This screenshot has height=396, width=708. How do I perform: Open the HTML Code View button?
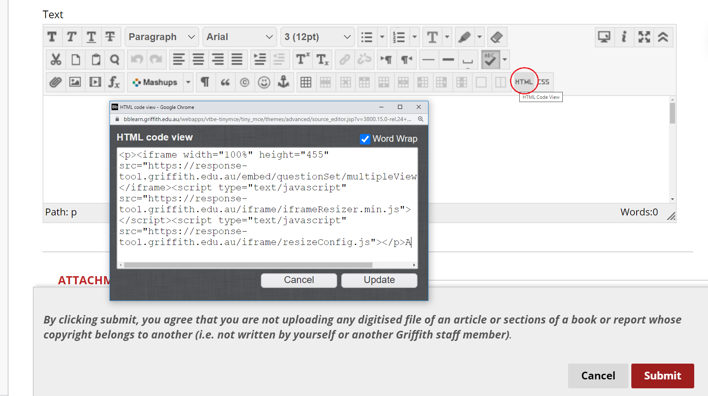524,82
